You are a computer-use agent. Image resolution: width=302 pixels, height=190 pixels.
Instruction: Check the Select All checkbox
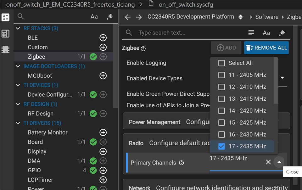coord(221,63)
